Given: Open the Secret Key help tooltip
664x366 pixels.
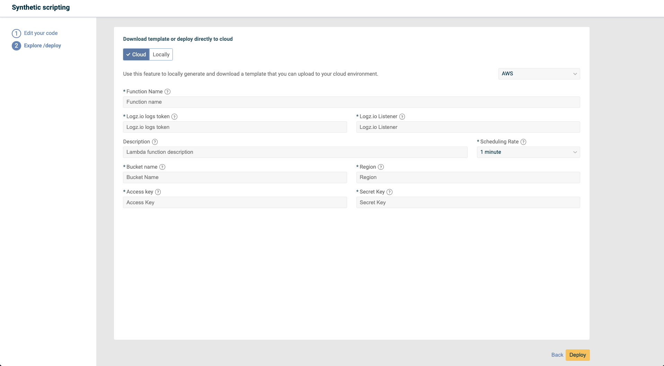Looking at the screenshot, I should point(389,192).
